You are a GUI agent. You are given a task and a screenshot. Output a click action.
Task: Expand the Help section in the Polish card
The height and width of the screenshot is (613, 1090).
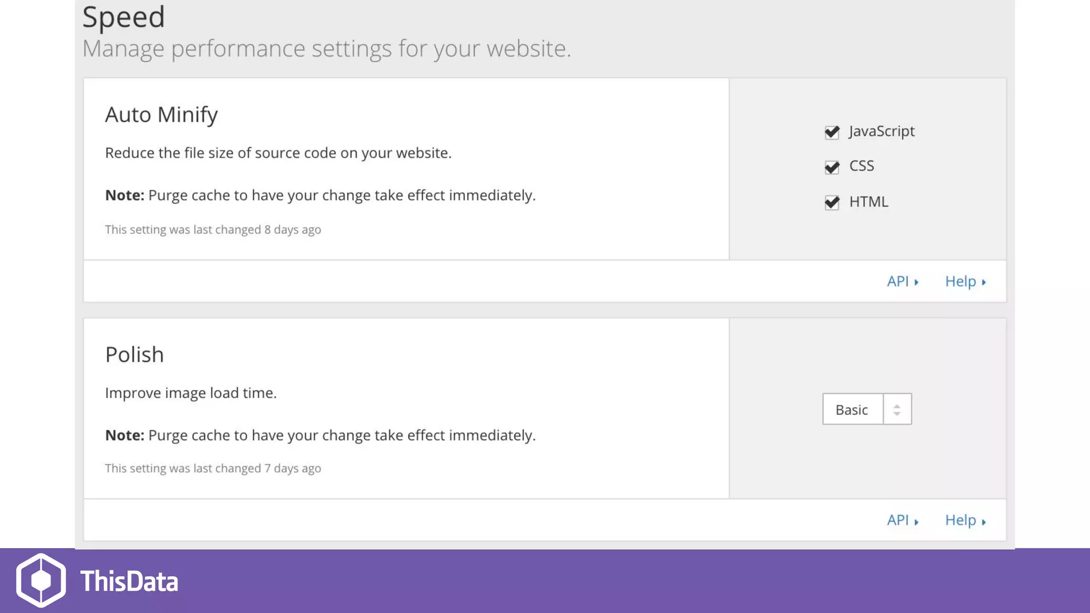click(960, 520)
